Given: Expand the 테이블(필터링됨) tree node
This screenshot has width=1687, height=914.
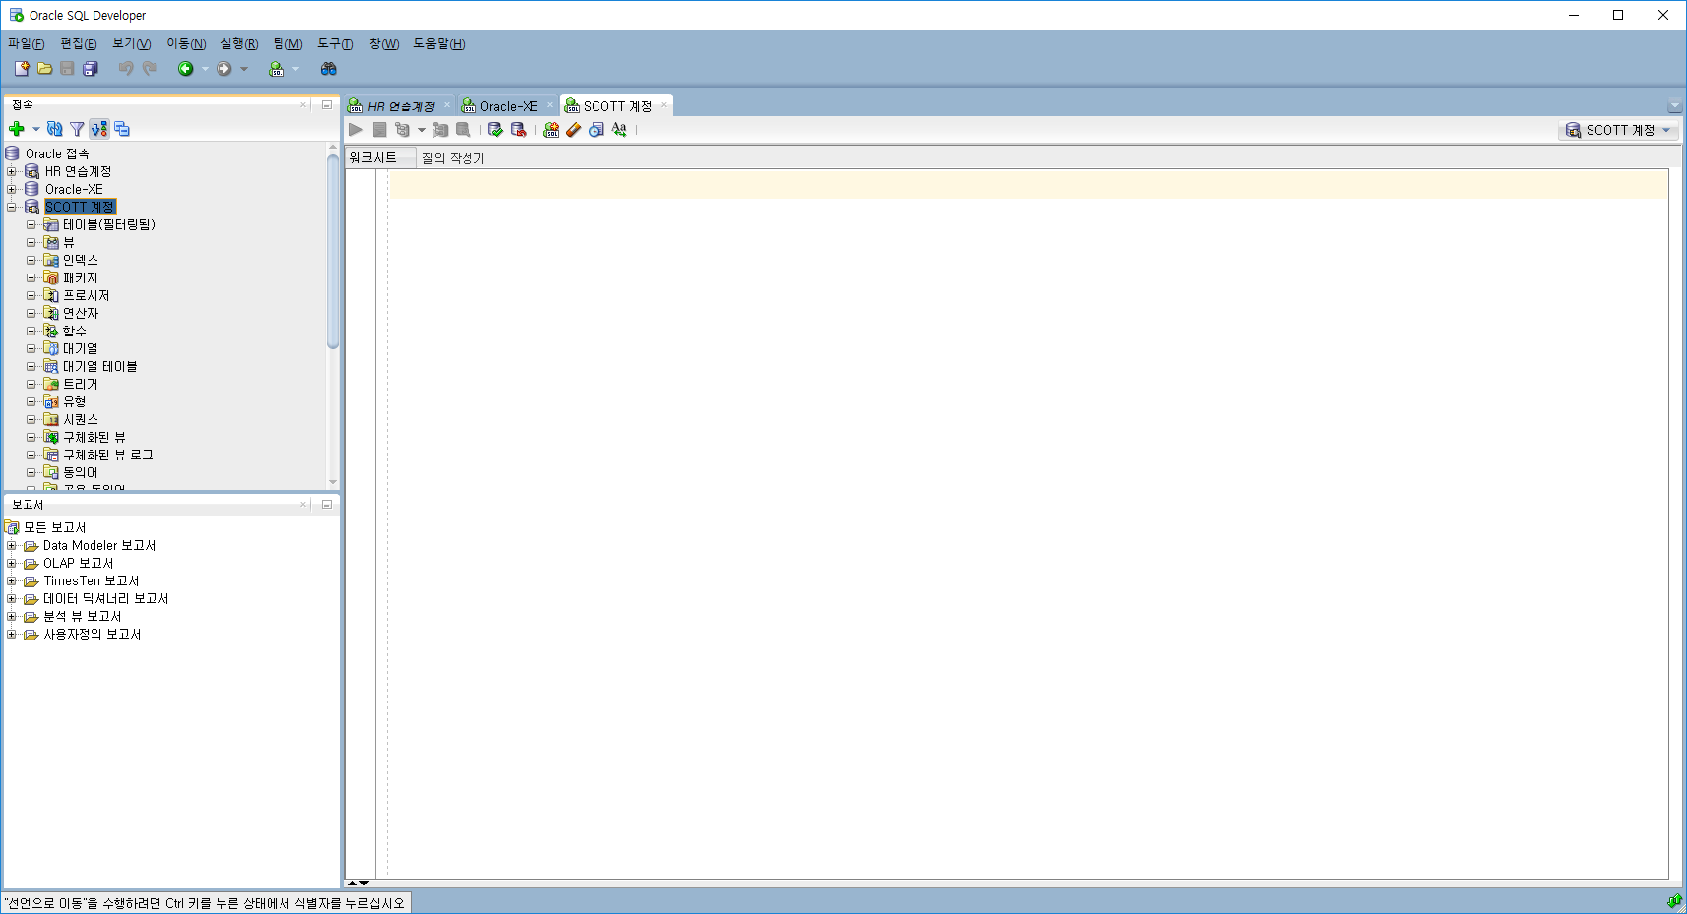Looking at the screenshot, I should click(31, 224).
